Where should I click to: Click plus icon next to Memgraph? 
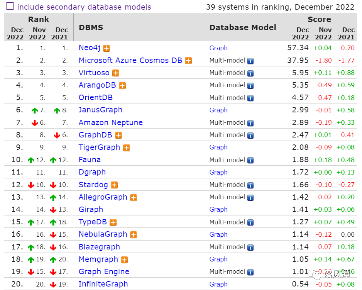click(x=124, y=260)
